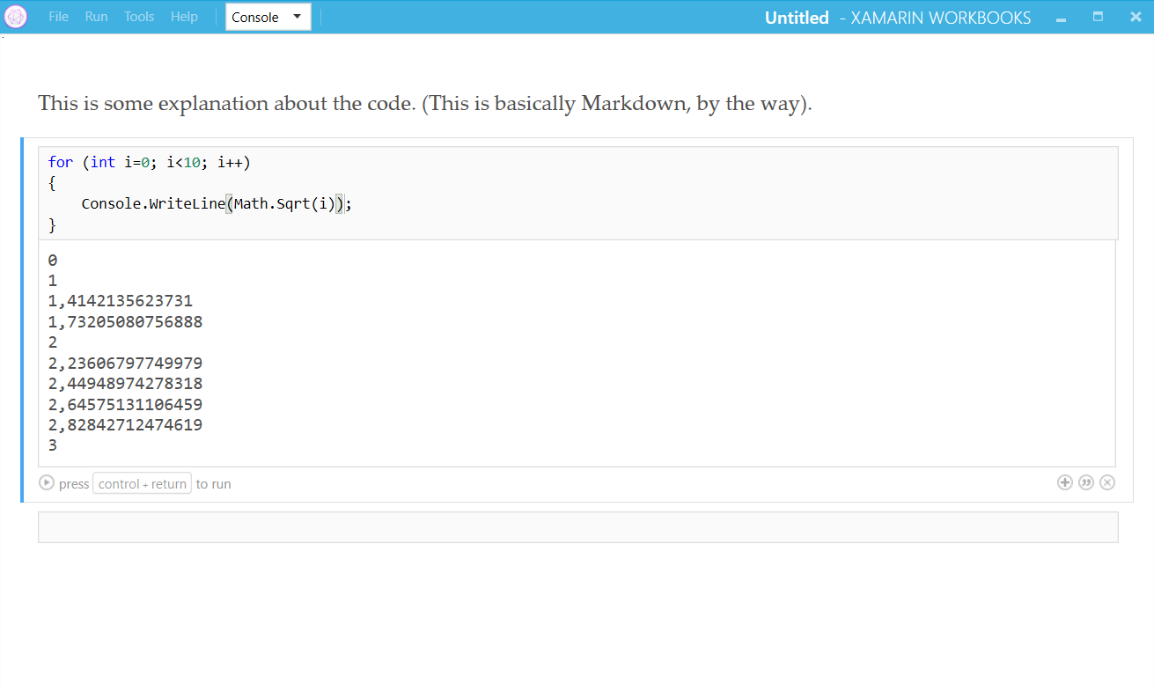Click the Untitled workbook title
The width and height of the screenshot is (1154, 691).
click(x=797, y=18)
